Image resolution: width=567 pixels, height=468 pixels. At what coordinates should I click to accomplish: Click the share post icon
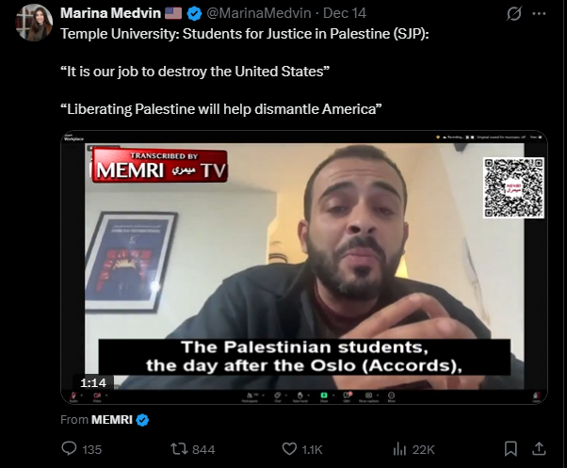click(539, 448)
